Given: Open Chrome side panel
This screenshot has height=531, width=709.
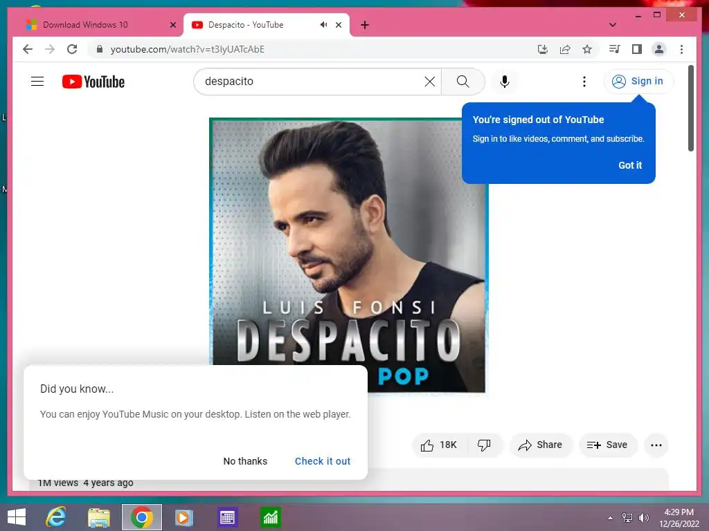Looking at the screenshot, I should (x=637, y=49).
